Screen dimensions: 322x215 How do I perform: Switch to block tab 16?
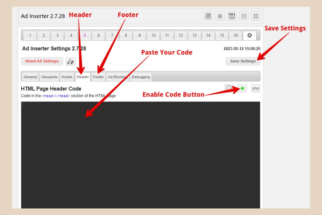pyautogui.click(x=235, y=35)
